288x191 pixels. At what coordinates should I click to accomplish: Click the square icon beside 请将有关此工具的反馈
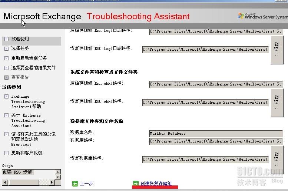tap(6, 134)
